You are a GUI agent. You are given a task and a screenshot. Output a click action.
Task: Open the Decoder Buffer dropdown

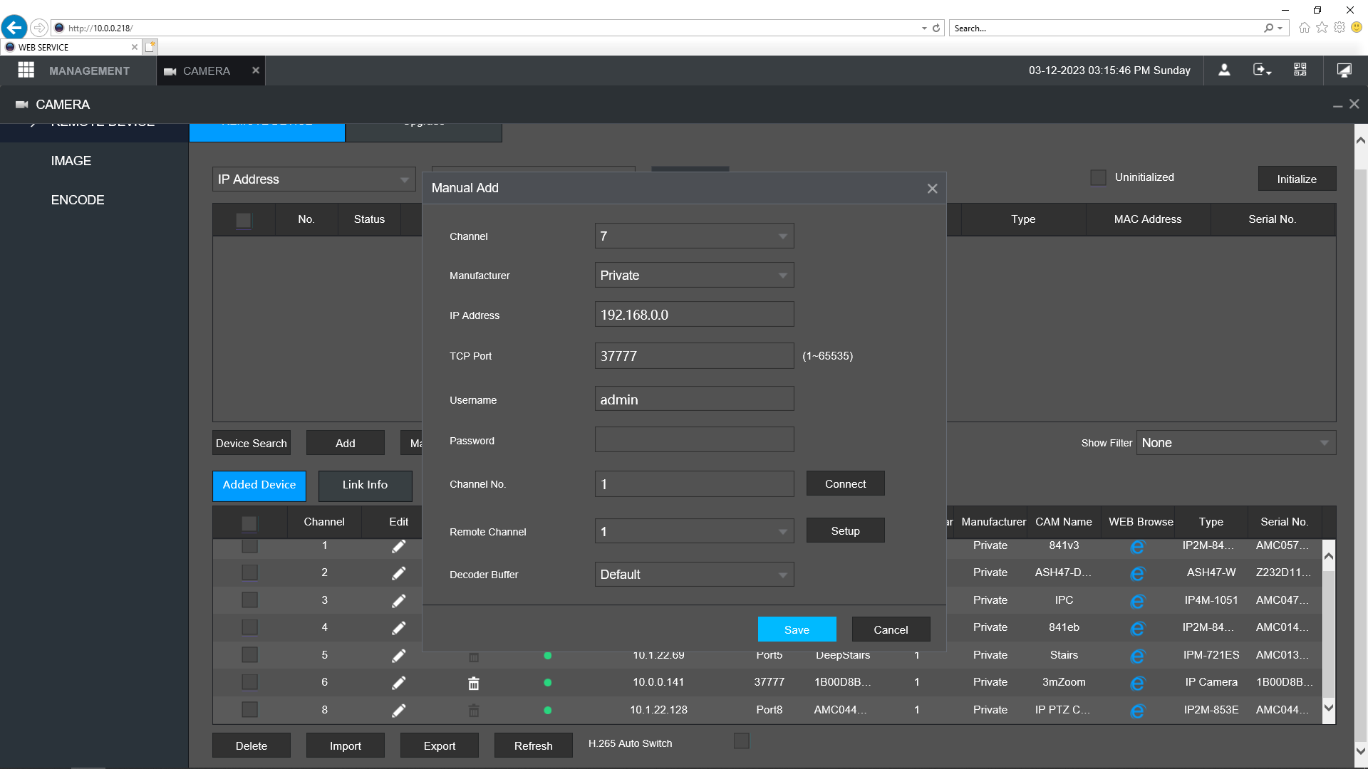pyautogui.click(x=694, y=575)
